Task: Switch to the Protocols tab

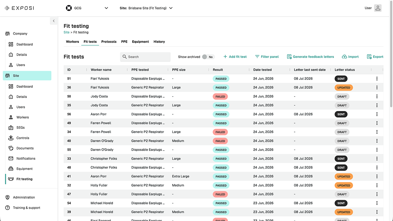Action: point(109,42)
